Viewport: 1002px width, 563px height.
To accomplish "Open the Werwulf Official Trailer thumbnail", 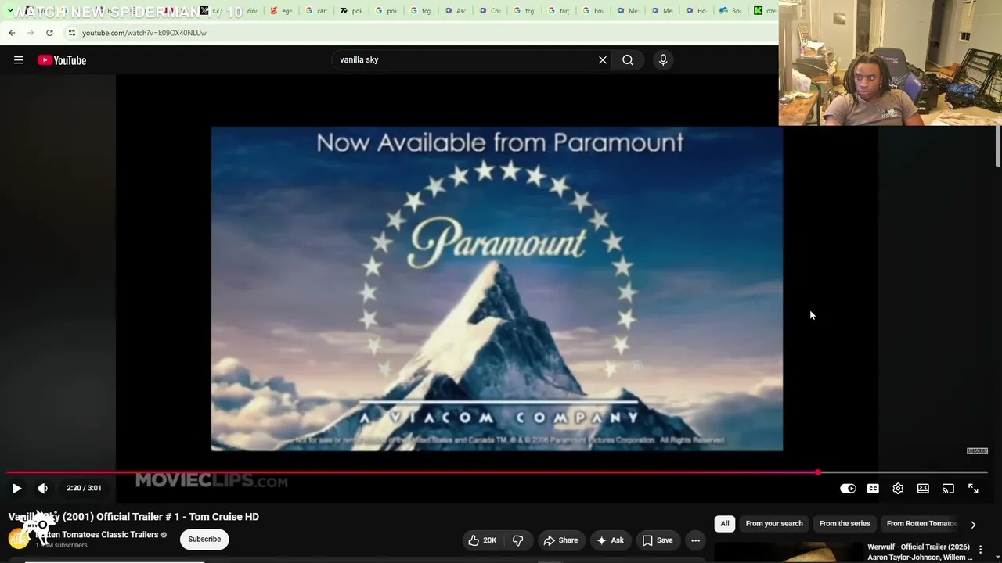I will pyautogui.click(x=788, y=553).
